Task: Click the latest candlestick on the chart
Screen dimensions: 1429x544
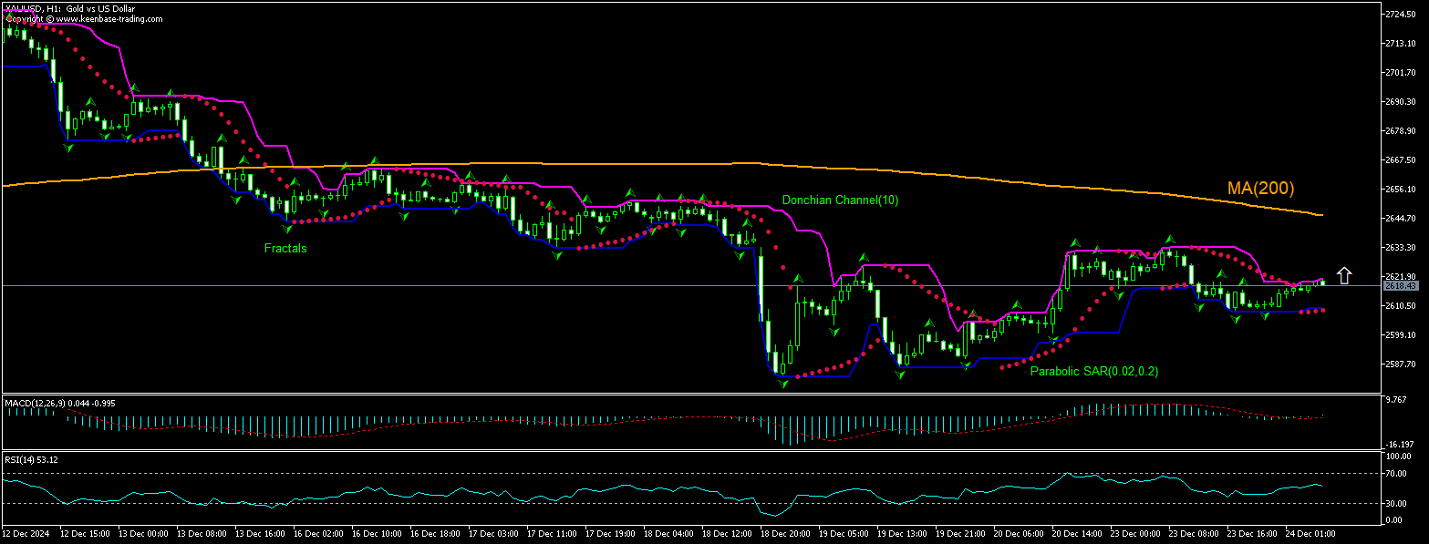Action: [1322, 282]
